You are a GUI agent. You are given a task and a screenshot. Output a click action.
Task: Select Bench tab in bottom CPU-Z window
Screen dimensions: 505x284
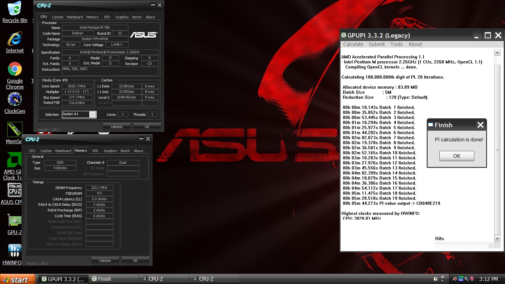125,151
